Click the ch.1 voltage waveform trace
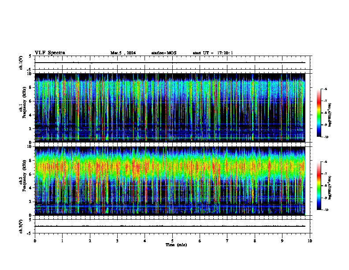The width and height of the screenshot is (349, 270). 170,63
